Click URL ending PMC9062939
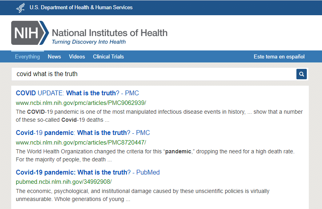 pos(81,103)
